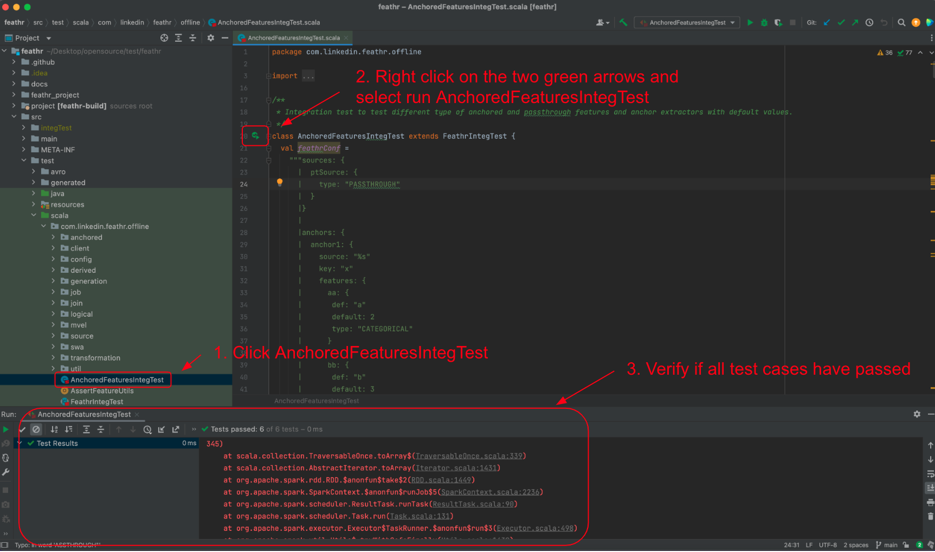The image size is (935, 552).
Task: Open code-with-me user dropdown
Action: (x=603, y=23)
